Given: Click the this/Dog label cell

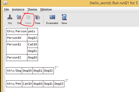Looking at the screenshot, I should pyautogui.click(x=14, y=71).
